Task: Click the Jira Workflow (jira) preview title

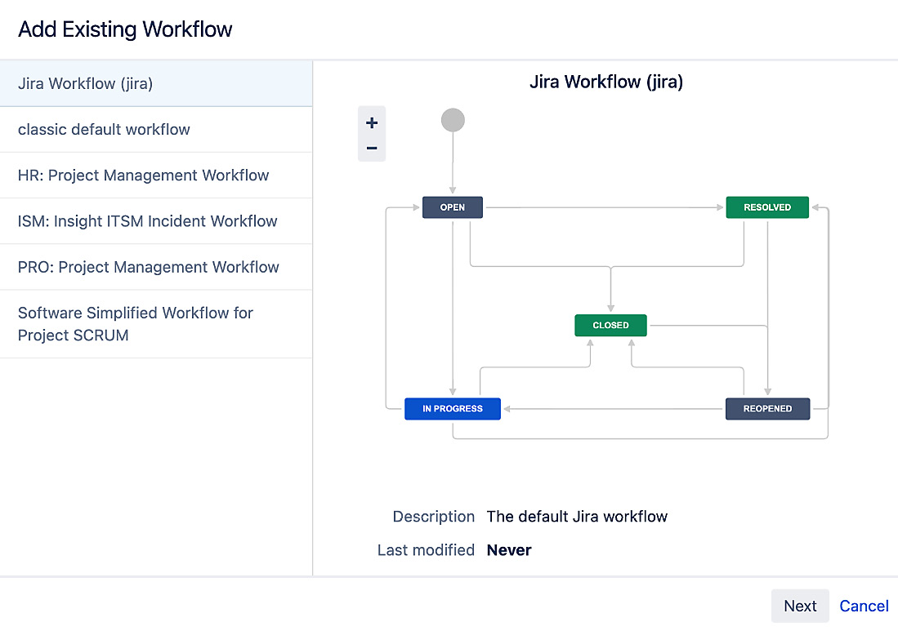Action: [x=606, y=82]
